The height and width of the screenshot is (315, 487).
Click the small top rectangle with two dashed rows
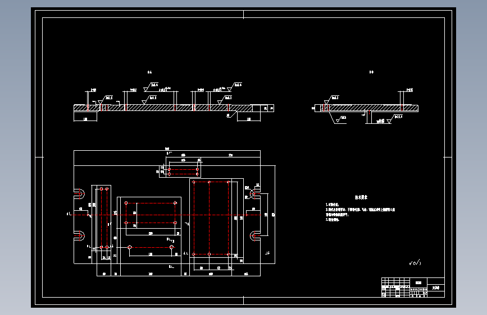(183, 172)
